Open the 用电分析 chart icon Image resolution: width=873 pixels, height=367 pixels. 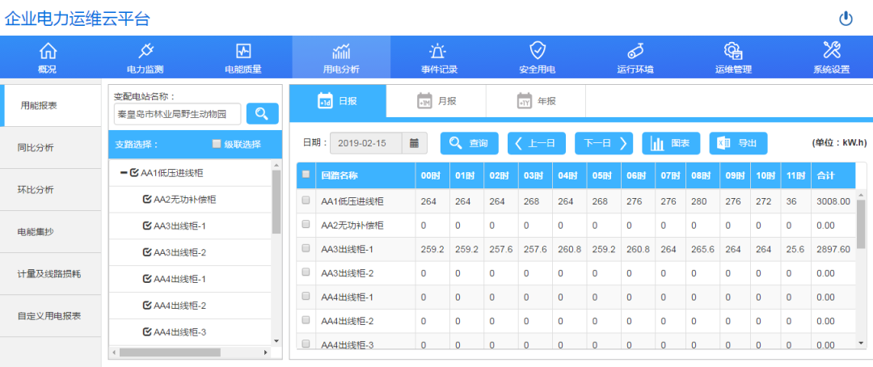click(341, 51)
